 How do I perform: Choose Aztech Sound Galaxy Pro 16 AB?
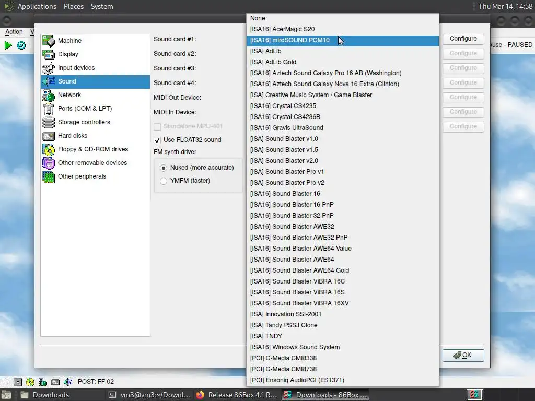pyautogui.click(x=343, y=73)
